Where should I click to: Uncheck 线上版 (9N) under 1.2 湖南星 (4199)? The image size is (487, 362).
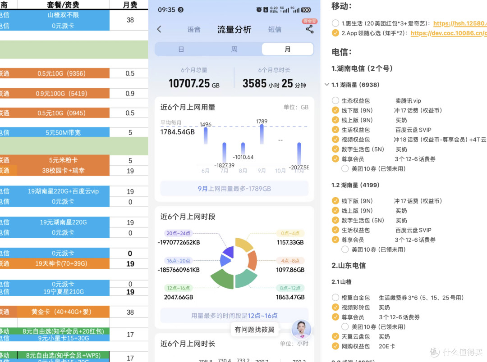coord(335,211)
